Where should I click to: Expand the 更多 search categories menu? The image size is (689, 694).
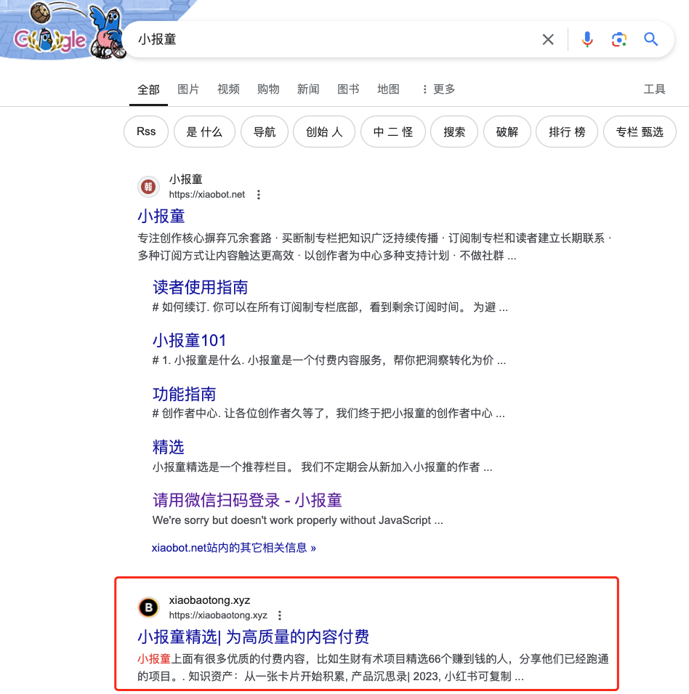click(438, 89)
